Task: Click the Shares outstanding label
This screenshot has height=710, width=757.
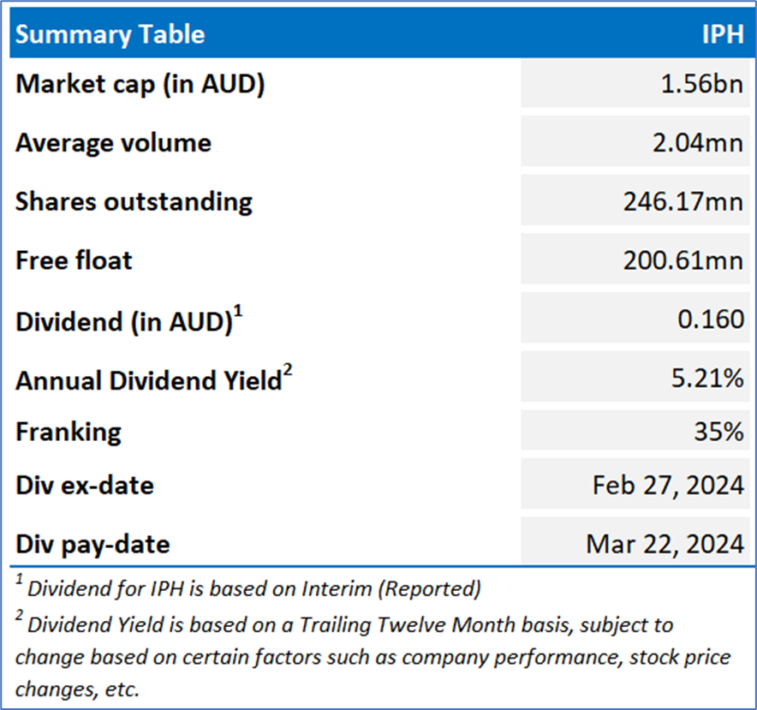Action: [134, 201]
